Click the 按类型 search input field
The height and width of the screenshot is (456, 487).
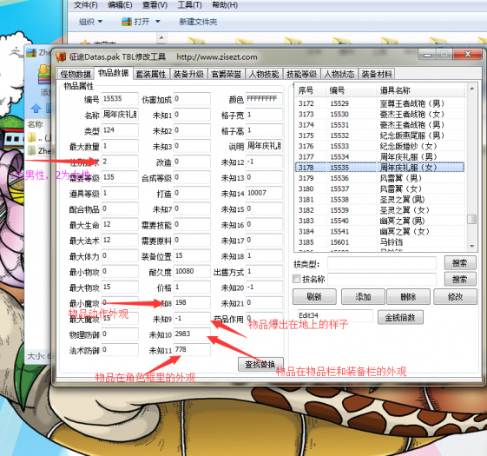382,263
